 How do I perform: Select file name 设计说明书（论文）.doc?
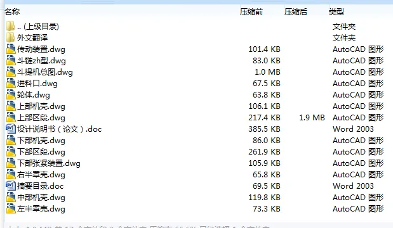[x=60, y=129]
